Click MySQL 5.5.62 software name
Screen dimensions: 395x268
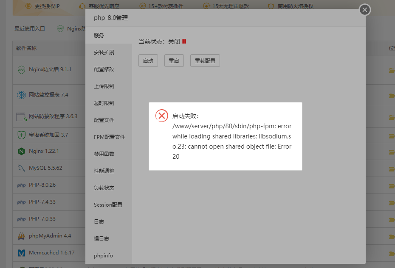[45, 168]
